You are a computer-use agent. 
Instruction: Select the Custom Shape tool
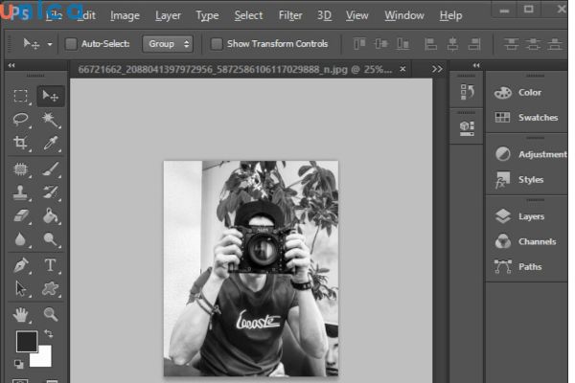[51, 288]
